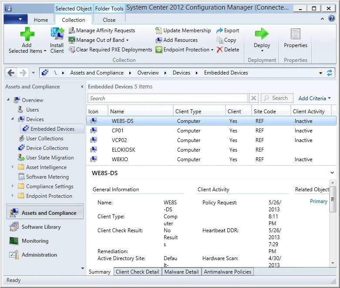The width and height of the screenshot is (340, 288).
Task: Click Assets and Compliance in breadcrumb
Action: [97, 73]
